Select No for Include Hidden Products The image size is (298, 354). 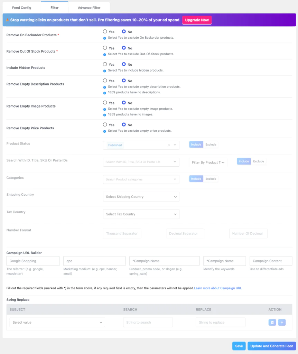[x=124, y=64]
